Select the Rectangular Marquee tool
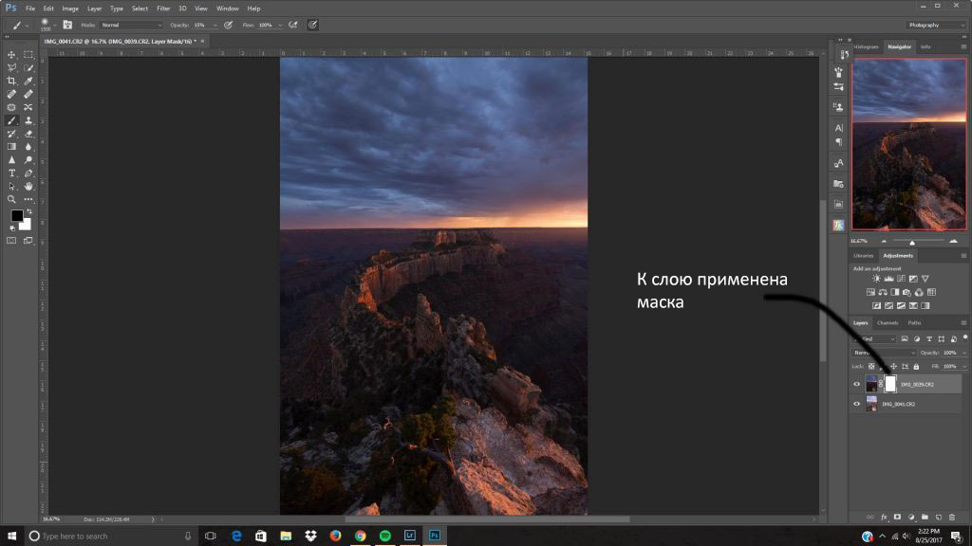The image size is (972, 546). (x=28, y=54)
